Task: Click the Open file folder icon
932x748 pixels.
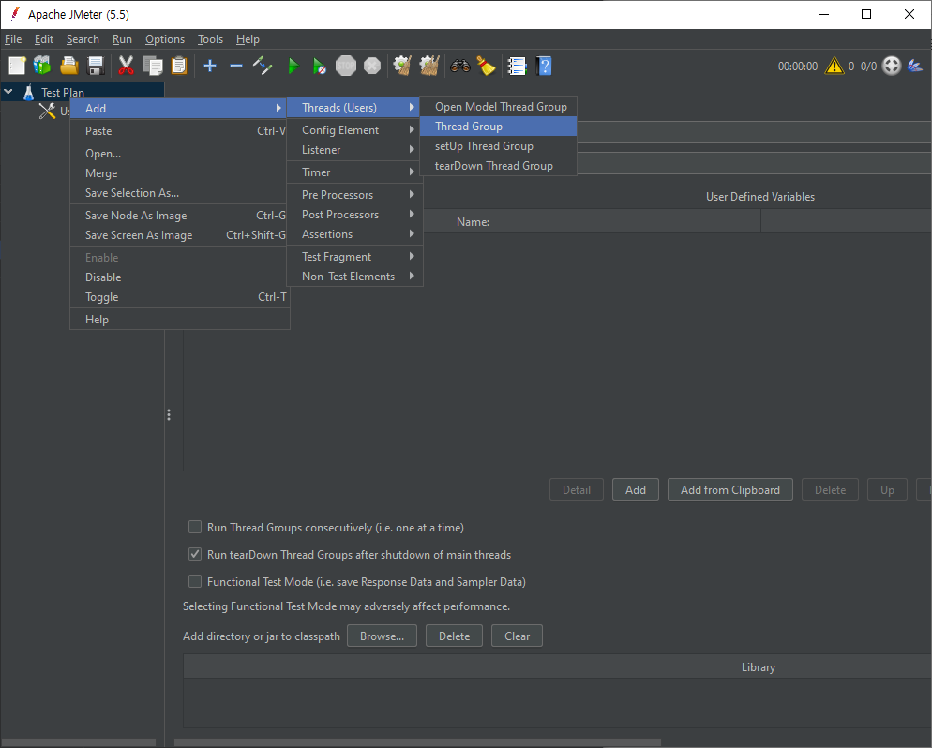Action: coord(69,66)
